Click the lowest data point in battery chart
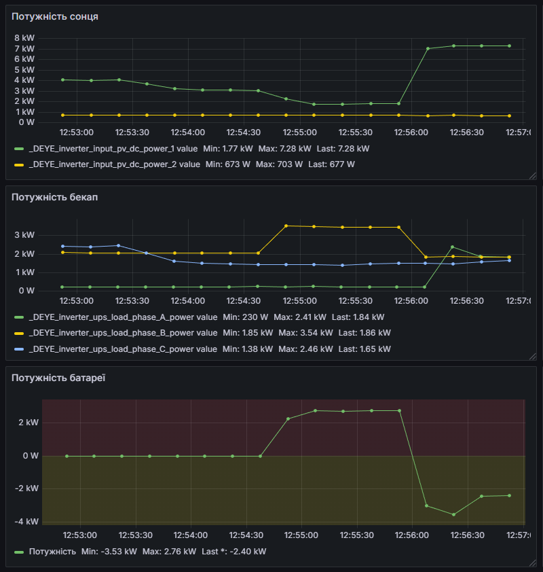 [453, 514]
